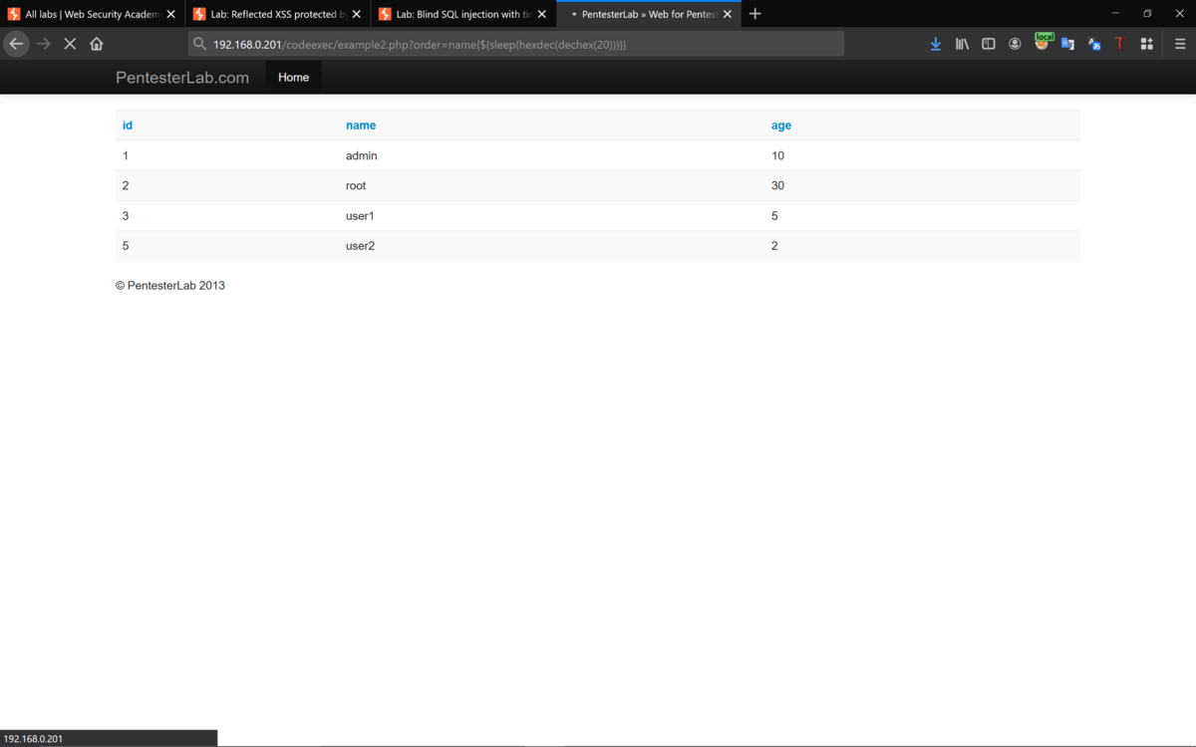The image size is (1196, 747).
Task: Select the 'root' name cell
Action: (x=356, y=185)
